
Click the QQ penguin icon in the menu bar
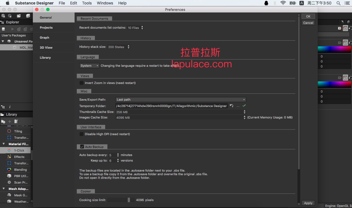click(x=266, y=3)
